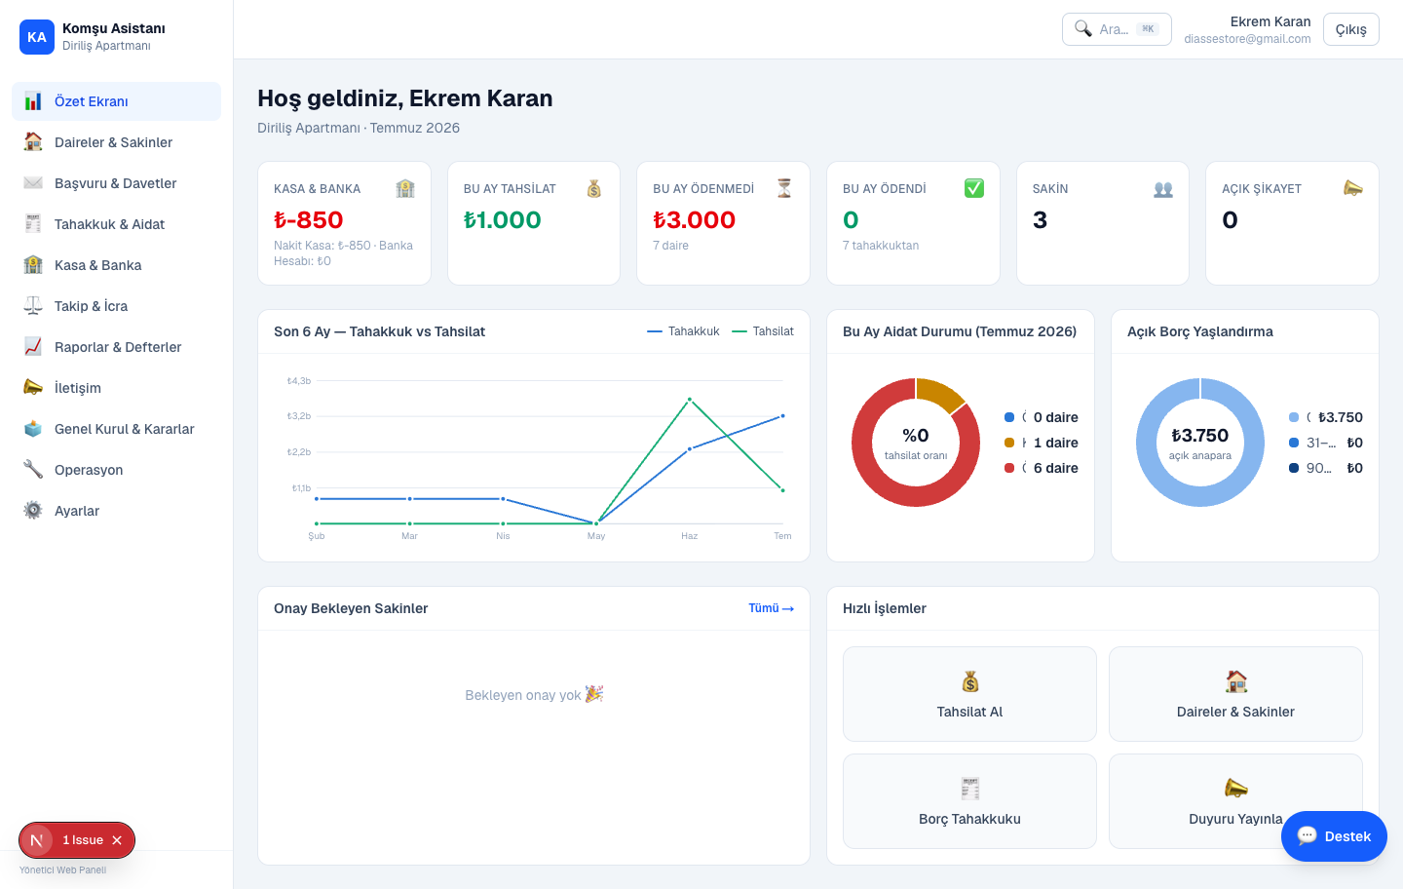Click the megaphone icon on Açık Şikayet card
Image resolution: width=1403 pixels, height=889 pixels.
[1353, 189]
